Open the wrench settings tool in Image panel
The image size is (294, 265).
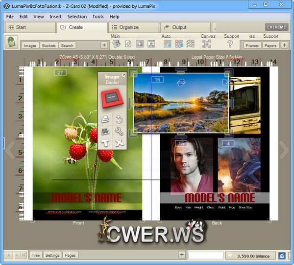pyautogui.click(x=119, y=131)
